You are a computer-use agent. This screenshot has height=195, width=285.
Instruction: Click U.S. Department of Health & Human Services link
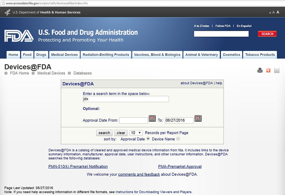click(47, 12)
